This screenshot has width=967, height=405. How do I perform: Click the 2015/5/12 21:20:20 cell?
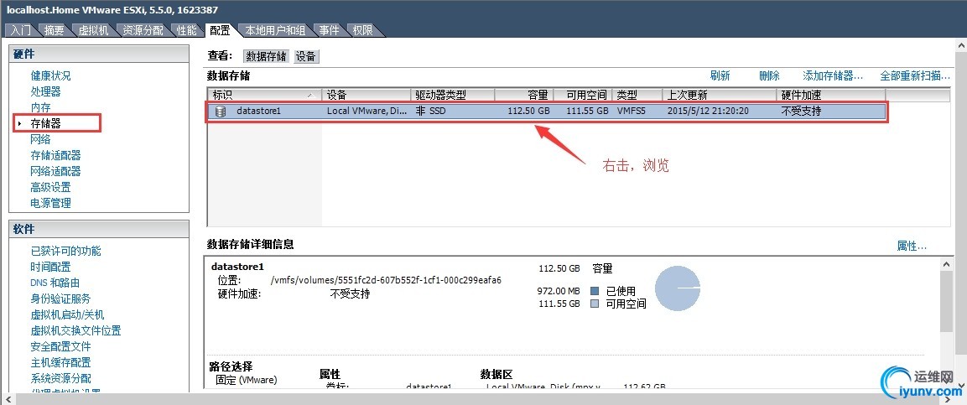(708, 112)
